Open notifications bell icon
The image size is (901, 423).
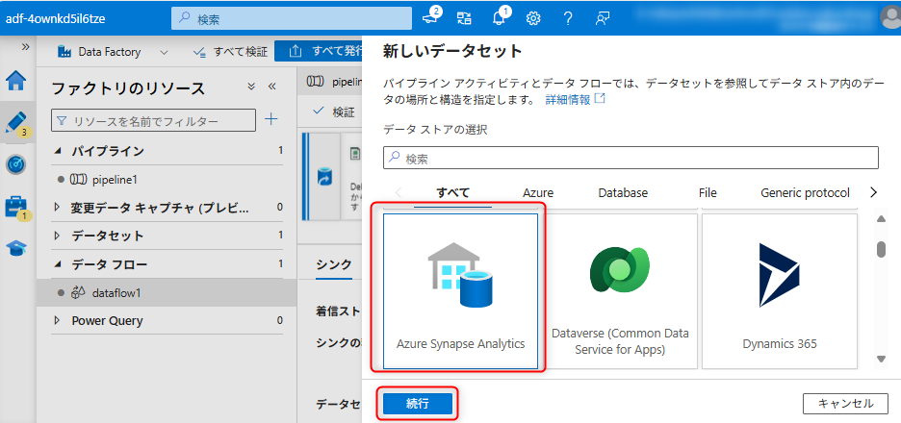(500, 17)
